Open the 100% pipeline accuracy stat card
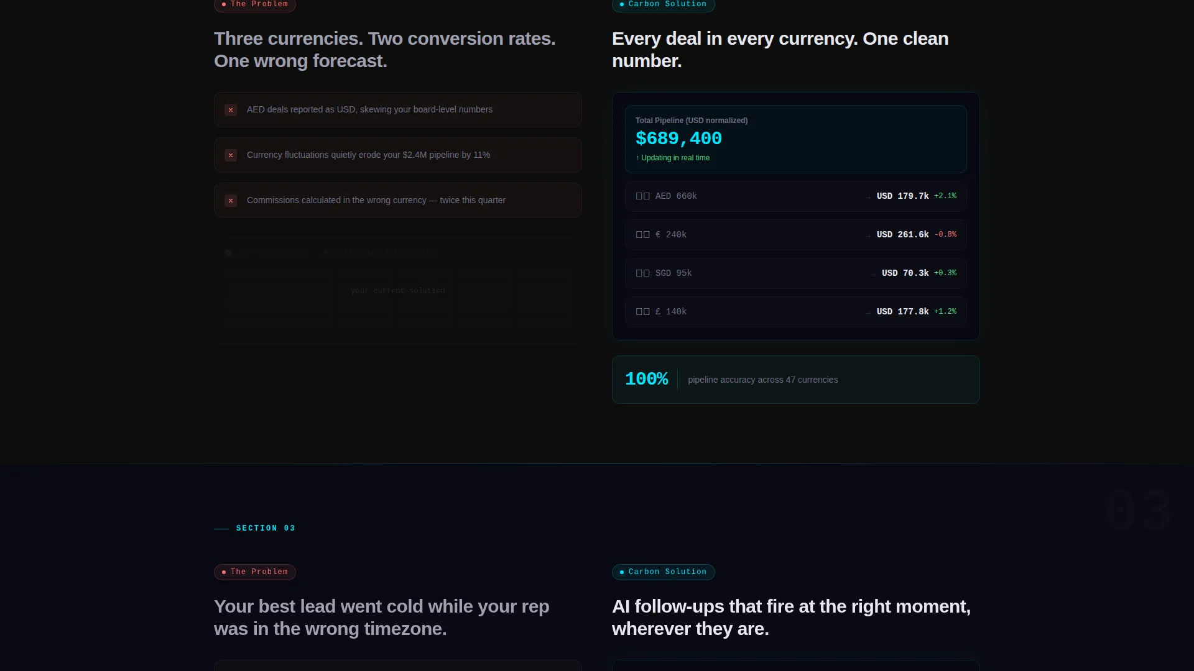Image resolution: width=1194 pixels, height=671 pixels. [x=796, y=380]
